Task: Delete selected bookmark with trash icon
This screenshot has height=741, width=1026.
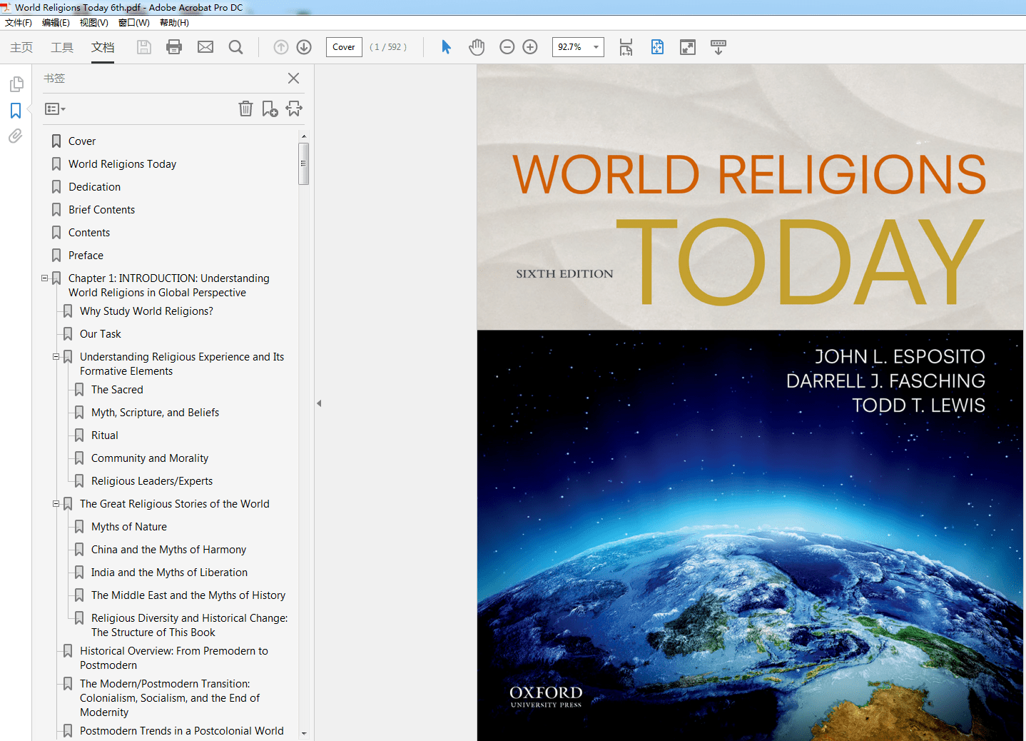Action: (x=245, y=109)
